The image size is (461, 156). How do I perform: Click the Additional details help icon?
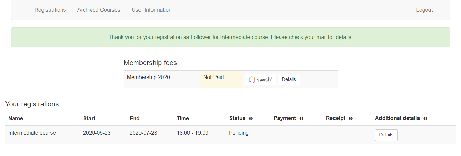point(425,119)
